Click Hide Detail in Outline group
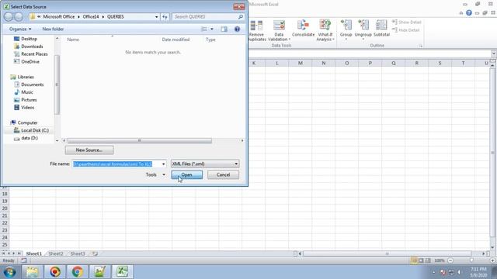This screenshot has height=279, width=497. pos(406,30)
